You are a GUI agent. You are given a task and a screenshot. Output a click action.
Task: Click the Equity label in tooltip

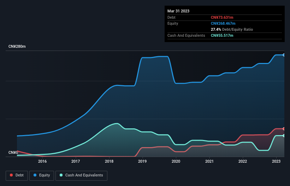(173, 23)
